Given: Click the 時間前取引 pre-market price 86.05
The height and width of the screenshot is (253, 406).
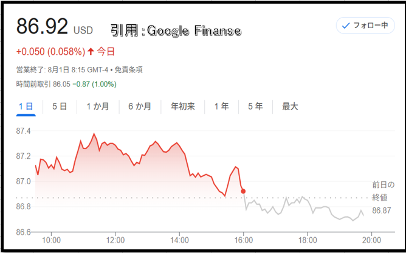Looking at the screenshot, I should coord(61,85).
